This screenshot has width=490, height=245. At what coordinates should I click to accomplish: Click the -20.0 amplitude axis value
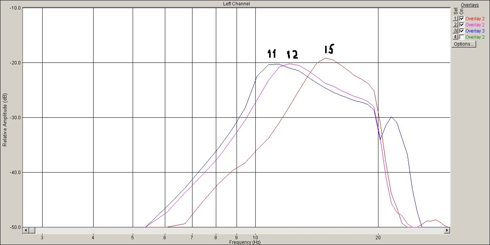pos(16,63)
